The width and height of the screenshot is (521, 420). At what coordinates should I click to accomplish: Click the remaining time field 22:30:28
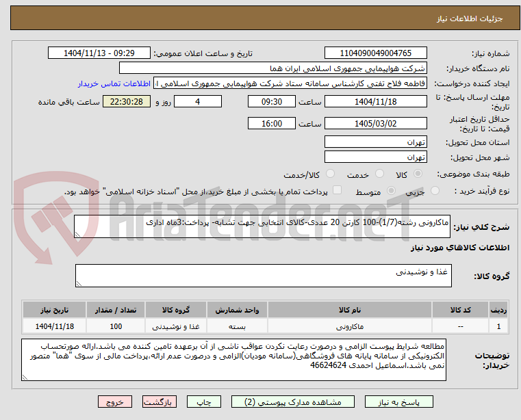click(x=127, y=102)
